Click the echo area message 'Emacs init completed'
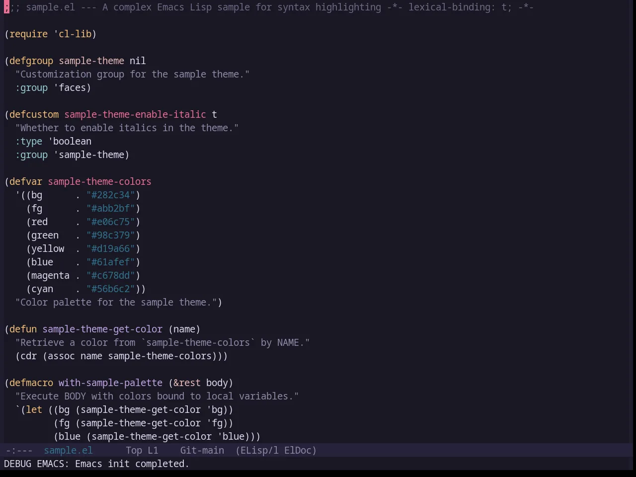636x477 pixels. [x=132, y=464]
